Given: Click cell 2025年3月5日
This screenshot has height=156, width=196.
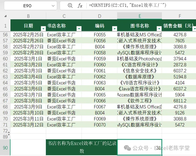Looking at the screenshot, I should [x=28, y=83].
